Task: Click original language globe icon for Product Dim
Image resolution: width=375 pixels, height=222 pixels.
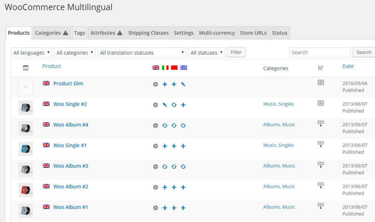Action: (155, 84)
